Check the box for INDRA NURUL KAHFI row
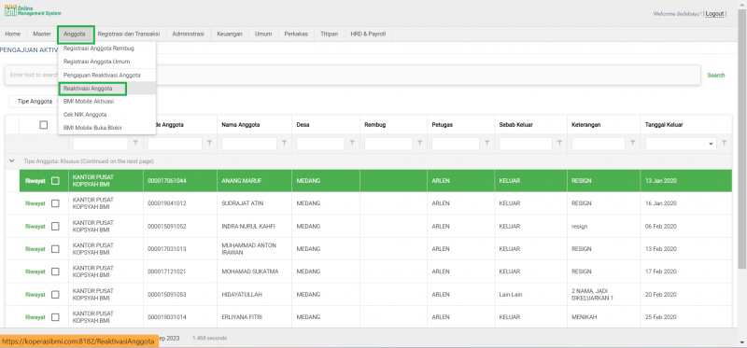This screenshot has height=348, width=747. pos(55,226)
